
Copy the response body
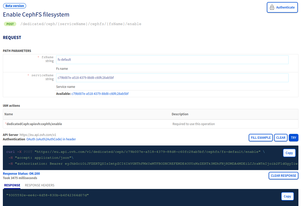(x=287, y=196)
